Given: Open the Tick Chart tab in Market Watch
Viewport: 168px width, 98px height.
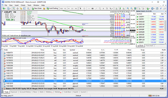Looking at the screenshot, I should [149, 46].
